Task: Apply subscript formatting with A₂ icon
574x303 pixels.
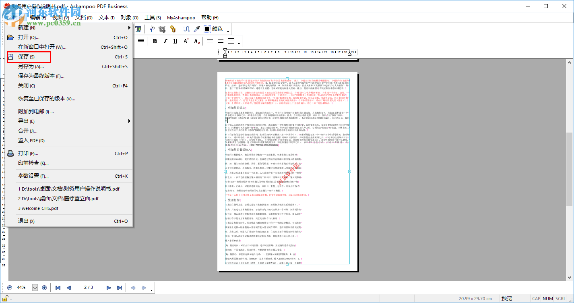Action: [x=196, y=41]
